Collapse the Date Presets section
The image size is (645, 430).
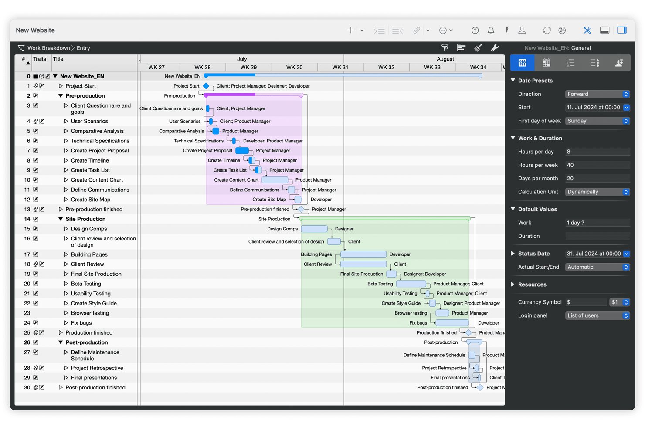513,80
